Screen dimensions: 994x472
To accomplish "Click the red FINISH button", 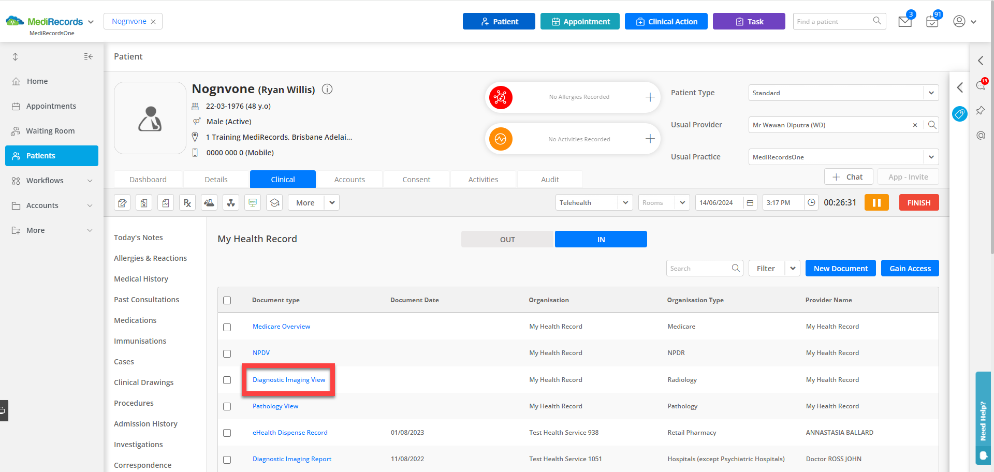I will (x=919, y=203).
